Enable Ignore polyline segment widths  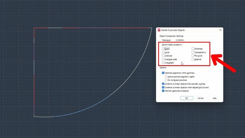coord(166,77)
